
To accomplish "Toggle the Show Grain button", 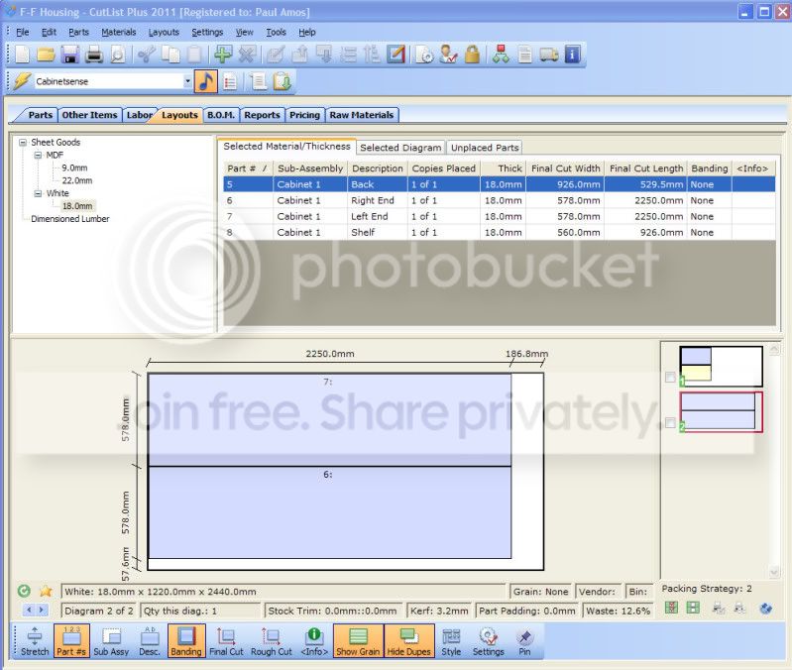I will 357,639.
